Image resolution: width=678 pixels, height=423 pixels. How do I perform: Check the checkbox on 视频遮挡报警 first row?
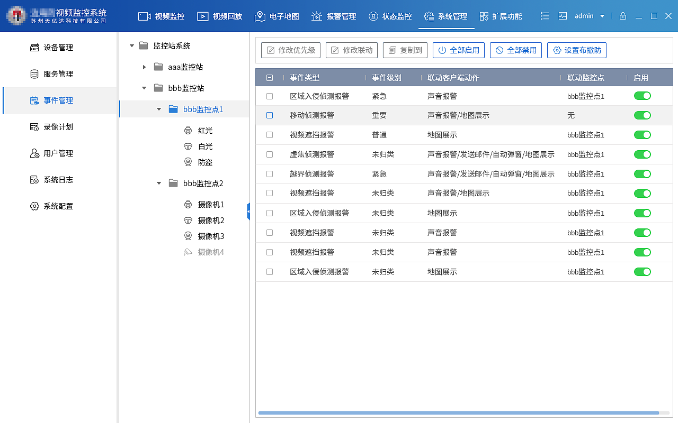pos(269,135)
